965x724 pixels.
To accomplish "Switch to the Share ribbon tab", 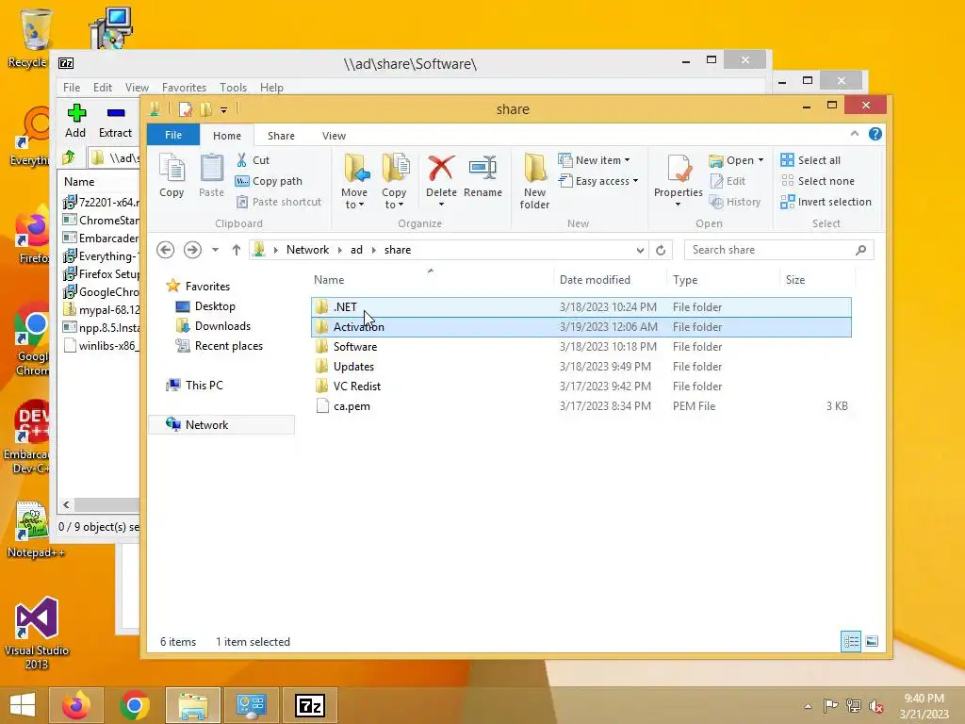I will point(281,136).
